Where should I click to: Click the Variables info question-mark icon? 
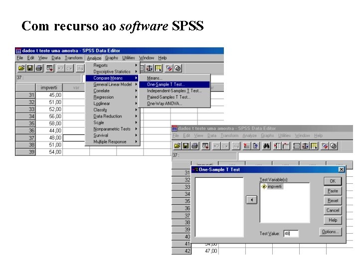[255, 145]
